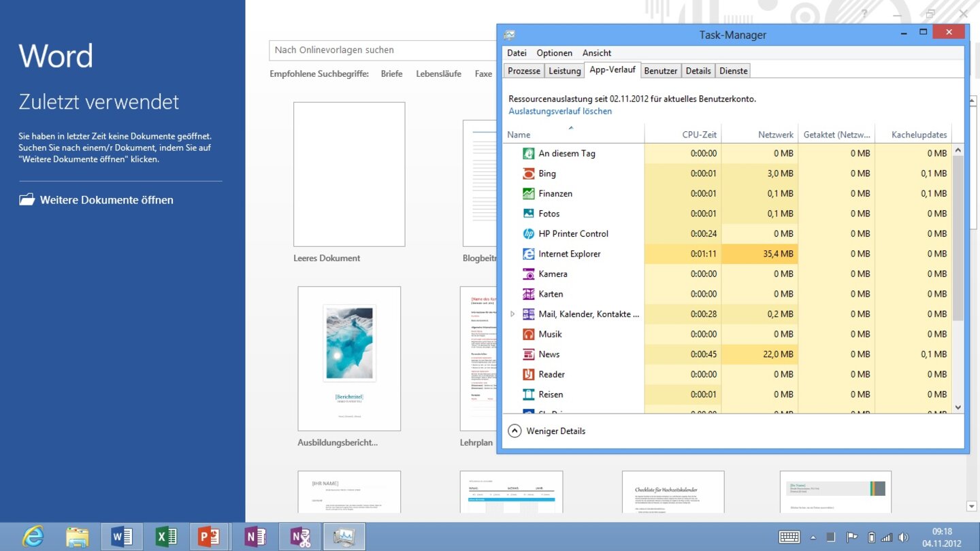The width and height of the screenshot is (980, 551).
Task: Click Weitere Dokumente öffnen
Action: click(107, 200)
